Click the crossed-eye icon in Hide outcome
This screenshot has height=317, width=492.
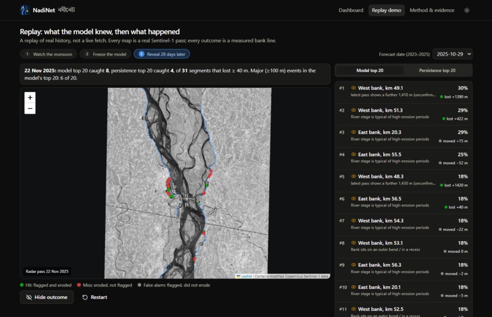[29, 297]
